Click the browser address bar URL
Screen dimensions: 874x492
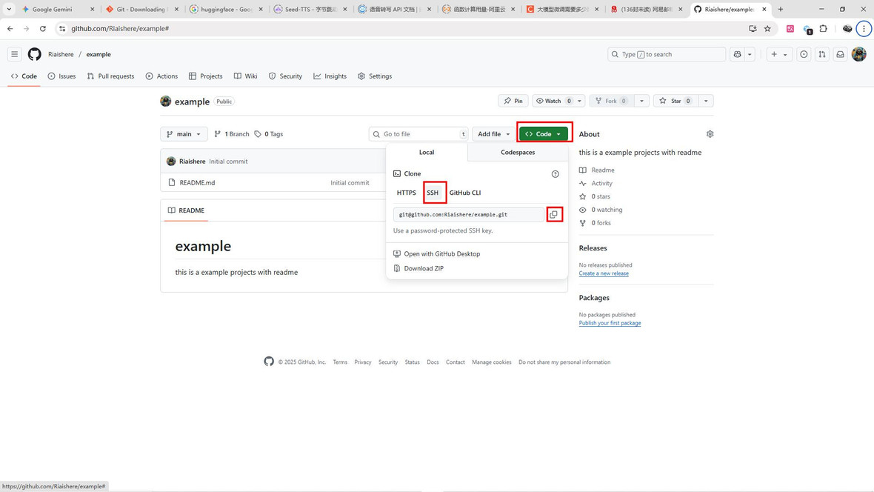(120, 28)
